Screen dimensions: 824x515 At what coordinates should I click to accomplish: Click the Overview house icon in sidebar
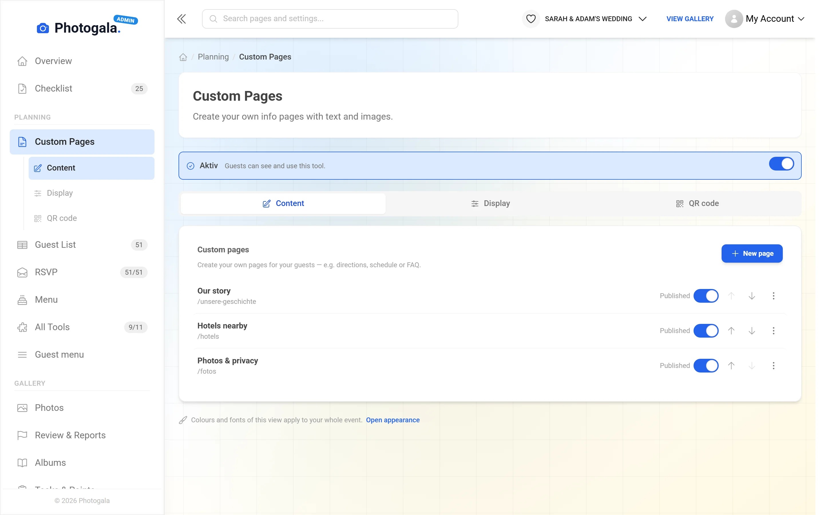point(22,61)
